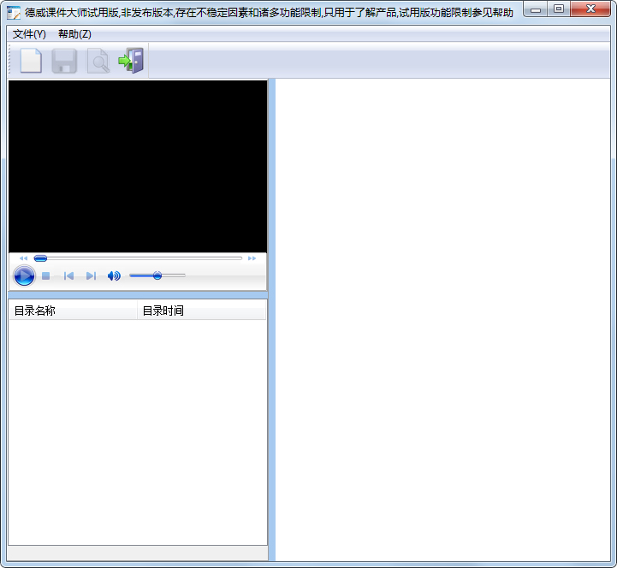This screenshot has height=568, width=617.
Task: Click the application icon in the title bar
Action: click(x=14, y=13)
